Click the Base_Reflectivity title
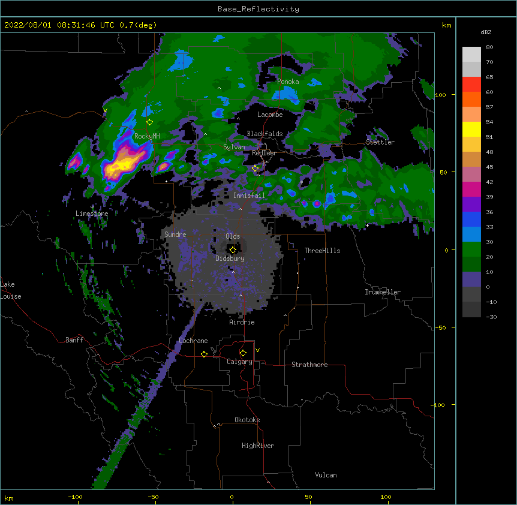This screenshot has width=517, height=505. tap(258, 9)
